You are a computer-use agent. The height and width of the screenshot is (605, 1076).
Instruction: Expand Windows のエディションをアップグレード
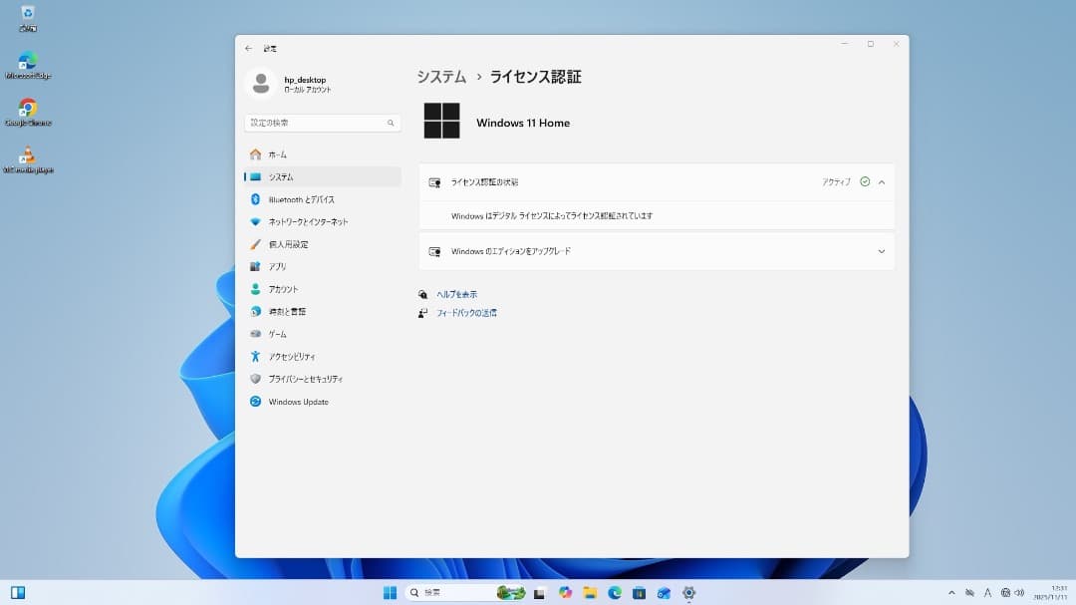[657, 251]
